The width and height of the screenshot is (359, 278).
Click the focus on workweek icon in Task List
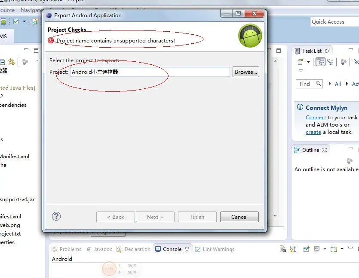(344, 62)
